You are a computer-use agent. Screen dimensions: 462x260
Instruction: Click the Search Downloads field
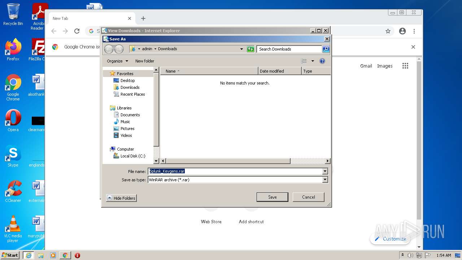(x=289, y=49)
